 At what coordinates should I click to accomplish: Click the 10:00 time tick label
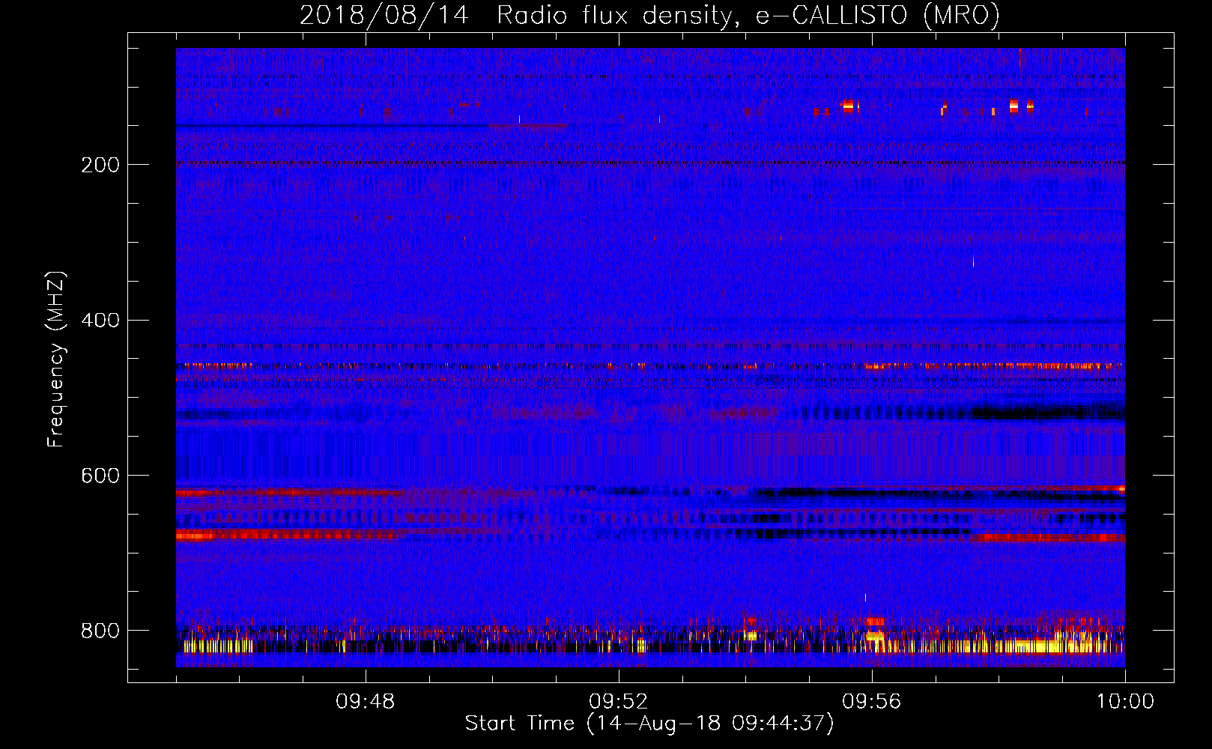pyautogui.click(x=1125, y=702)
